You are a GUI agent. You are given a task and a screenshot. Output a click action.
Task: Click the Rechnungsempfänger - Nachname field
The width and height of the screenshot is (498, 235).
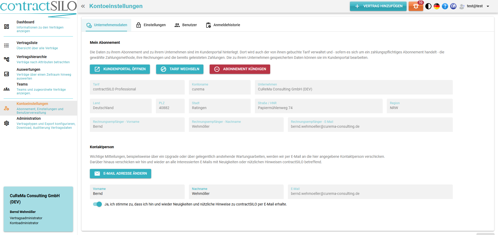[x=236, y=125]
